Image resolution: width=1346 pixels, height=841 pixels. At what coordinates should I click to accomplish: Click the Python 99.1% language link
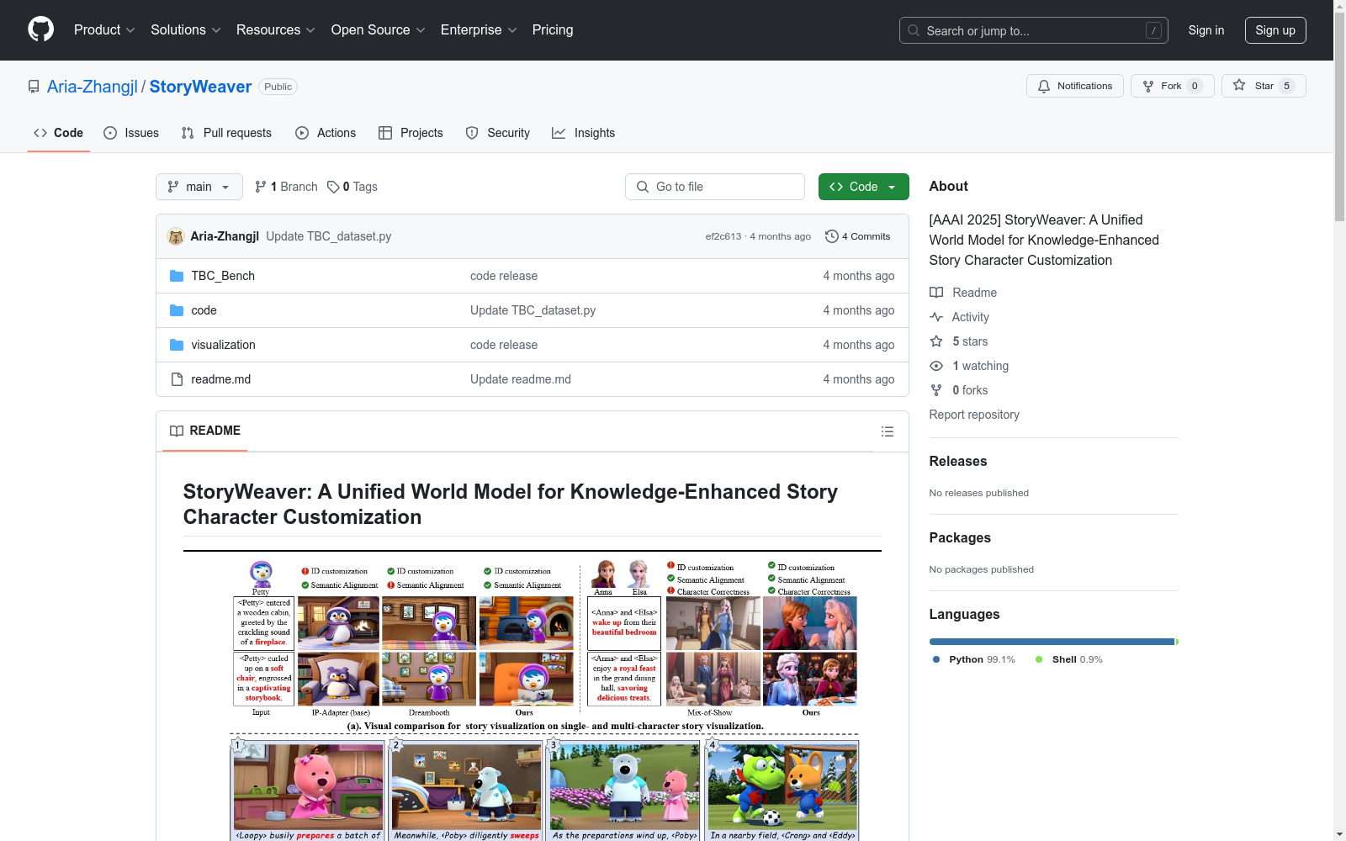(x=974, y=659)
